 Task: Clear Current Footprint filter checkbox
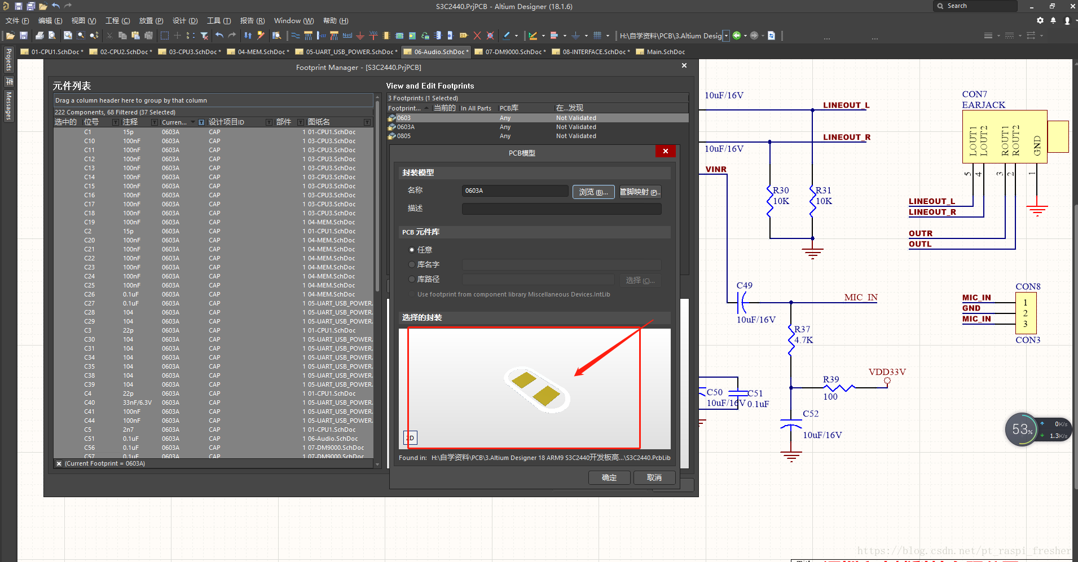click(59, 463)
